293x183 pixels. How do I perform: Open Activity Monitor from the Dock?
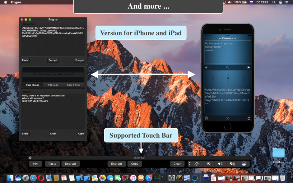tap(156, 178)
